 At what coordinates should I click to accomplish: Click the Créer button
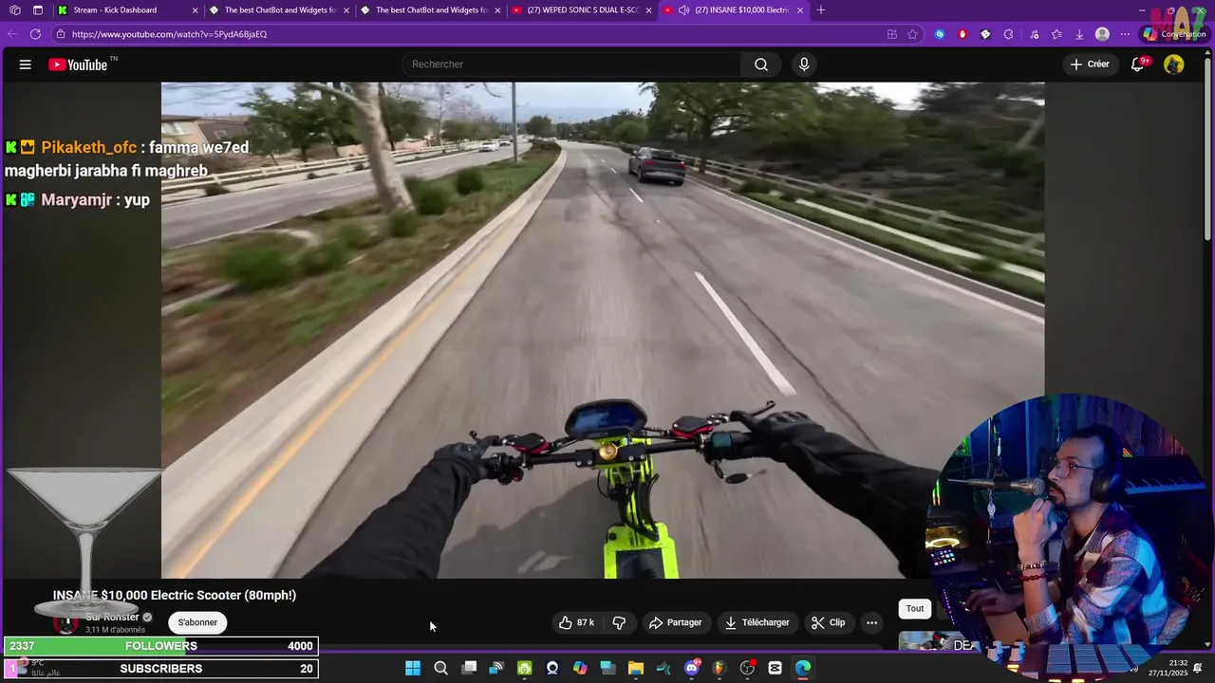[1090, 65]
